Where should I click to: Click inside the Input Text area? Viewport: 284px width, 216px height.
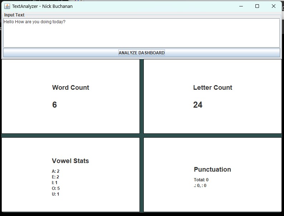pyautogui.click(x=141, y=33)
